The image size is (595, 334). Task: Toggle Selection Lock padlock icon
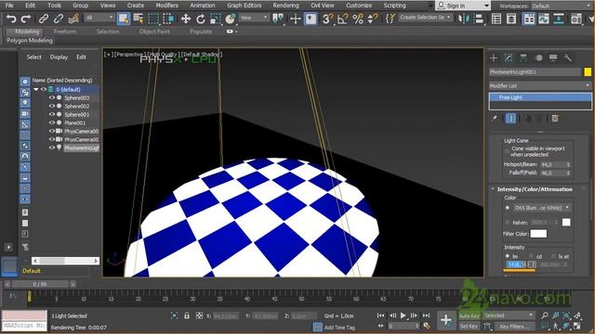186,315
